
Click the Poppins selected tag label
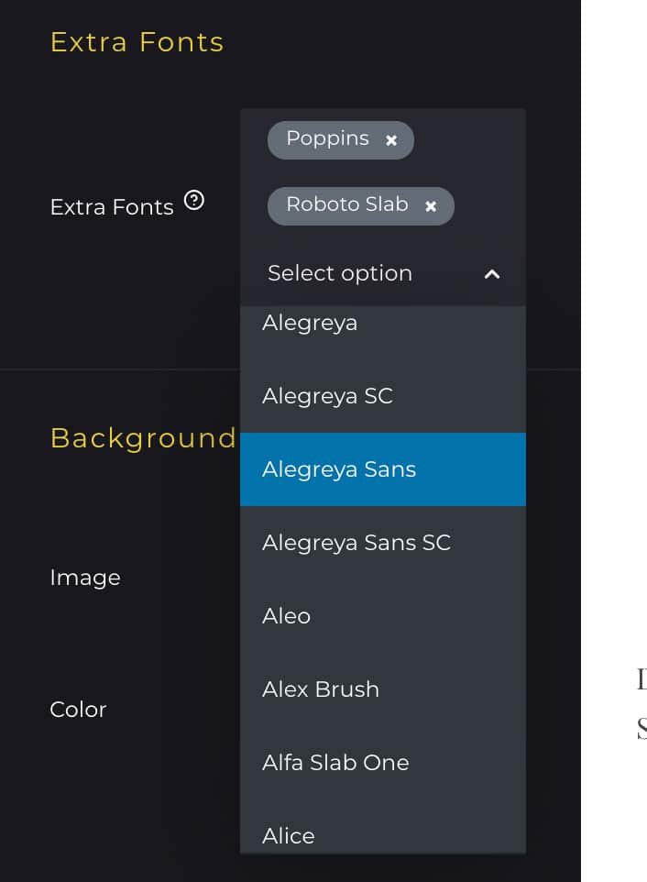[x=327, y=138]
